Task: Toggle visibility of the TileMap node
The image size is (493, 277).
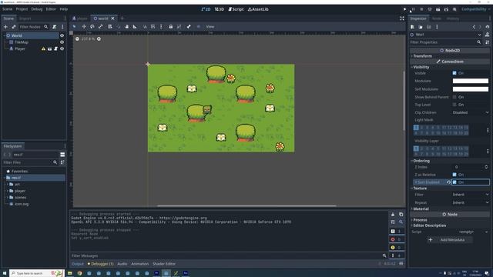Action: pos(62,42)
